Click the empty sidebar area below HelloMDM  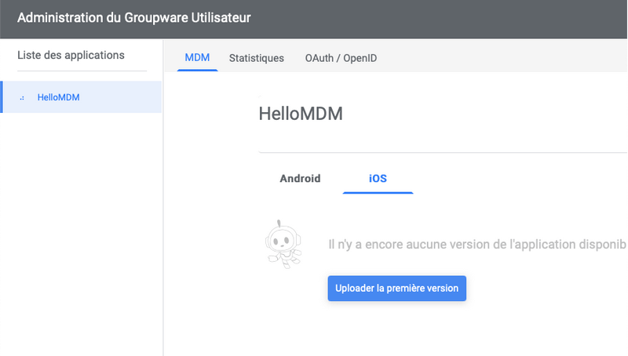click(x=82, y=234)
